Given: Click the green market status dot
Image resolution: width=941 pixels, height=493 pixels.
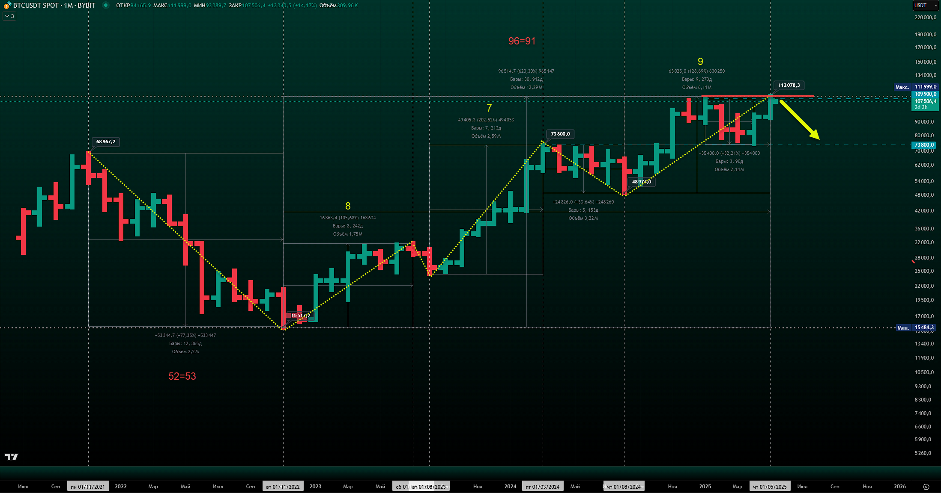Looking at the screenshot, I should pyautogui.click(x=106, y=6).
